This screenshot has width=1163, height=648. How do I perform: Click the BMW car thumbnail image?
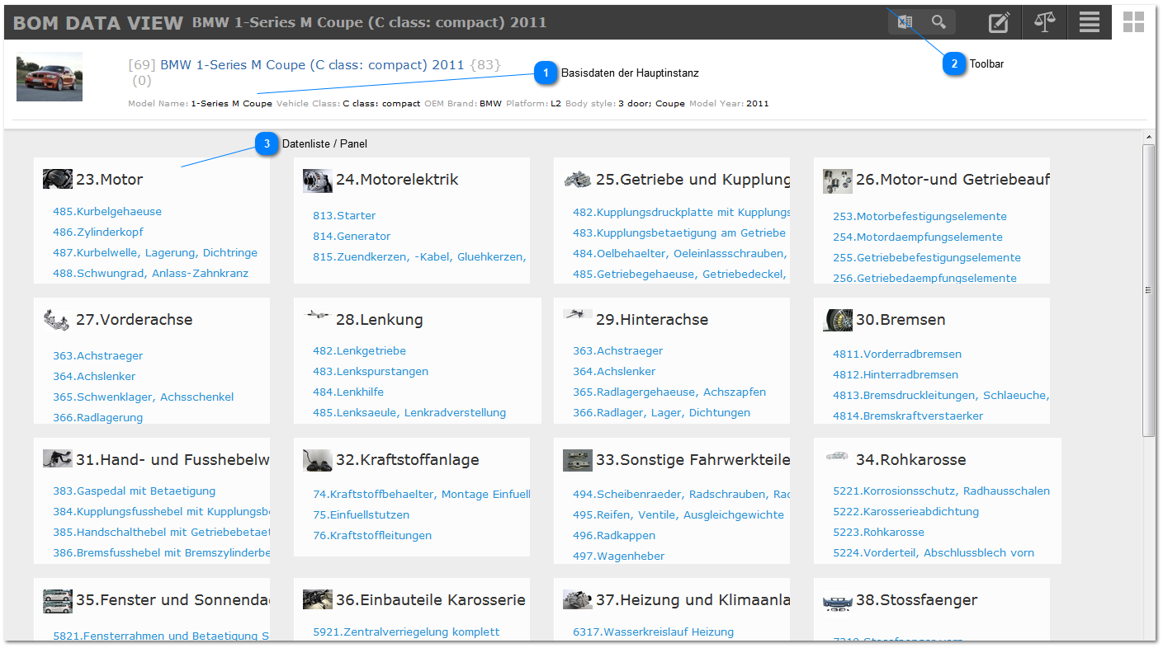pos(50,77)
